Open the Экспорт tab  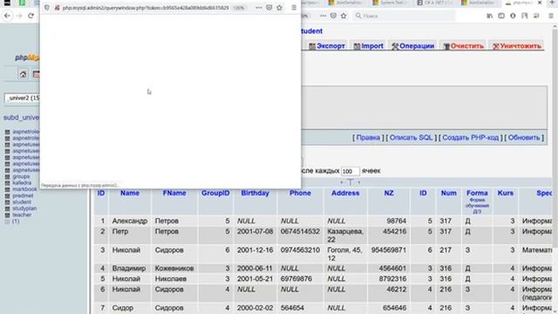point(327,46)
